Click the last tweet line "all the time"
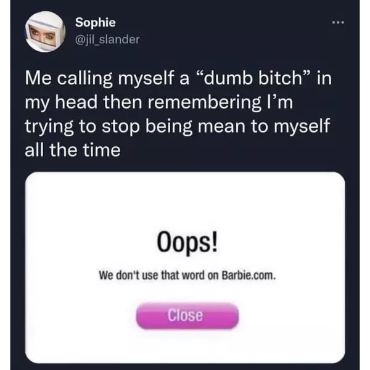The width and height of the screenshot is (370, 370). click(73, 150)
